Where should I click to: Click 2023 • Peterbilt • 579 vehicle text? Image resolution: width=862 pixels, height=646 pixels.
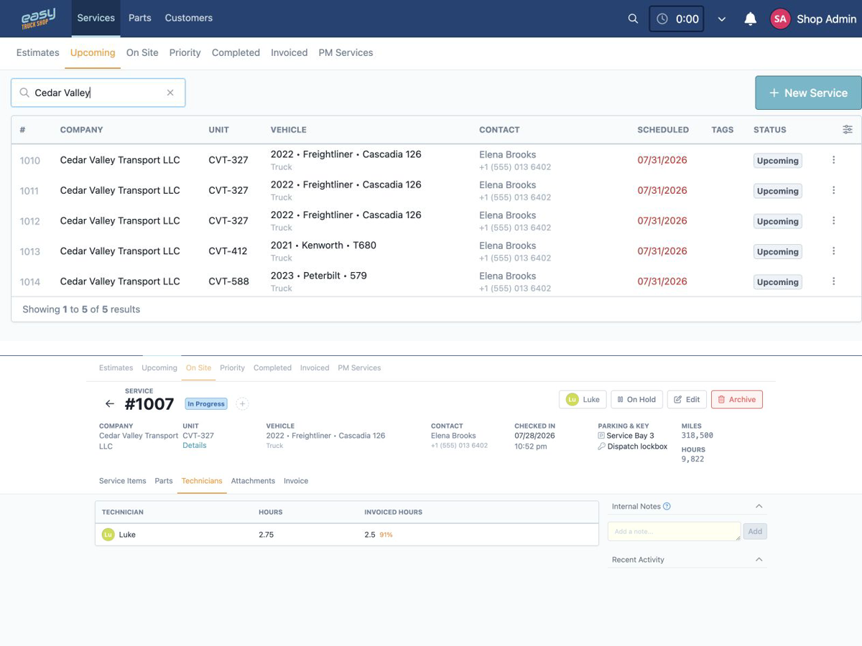tap(318, 276)
